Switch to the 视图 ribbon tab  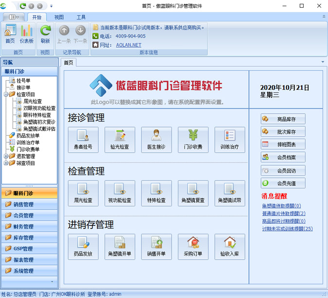(59, 17)
